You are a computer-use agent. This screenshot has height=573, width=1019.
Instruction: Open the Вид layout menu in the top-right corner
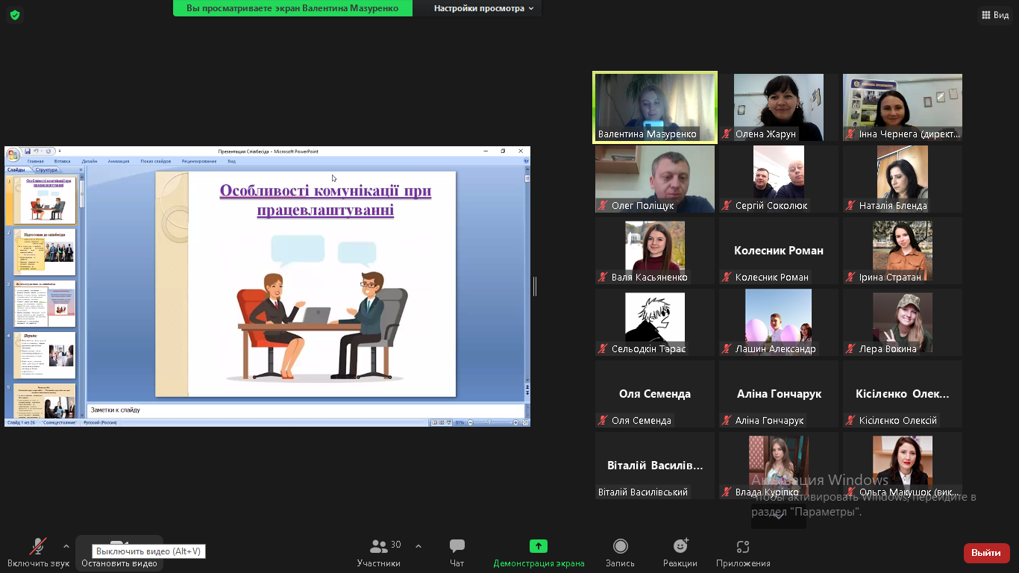[x=995, y=15]
